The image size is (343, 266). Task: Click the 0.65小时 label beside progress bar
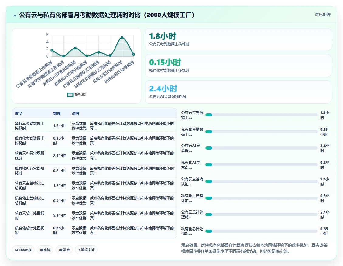324,231
